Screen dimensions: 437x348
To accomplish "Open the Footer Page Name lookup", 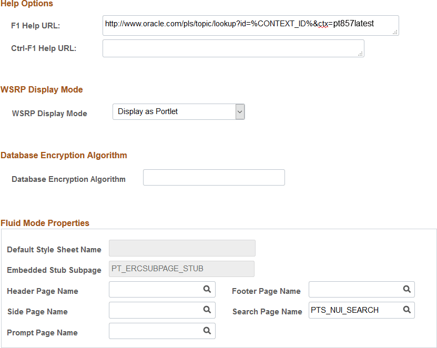I will pos(406,289).
